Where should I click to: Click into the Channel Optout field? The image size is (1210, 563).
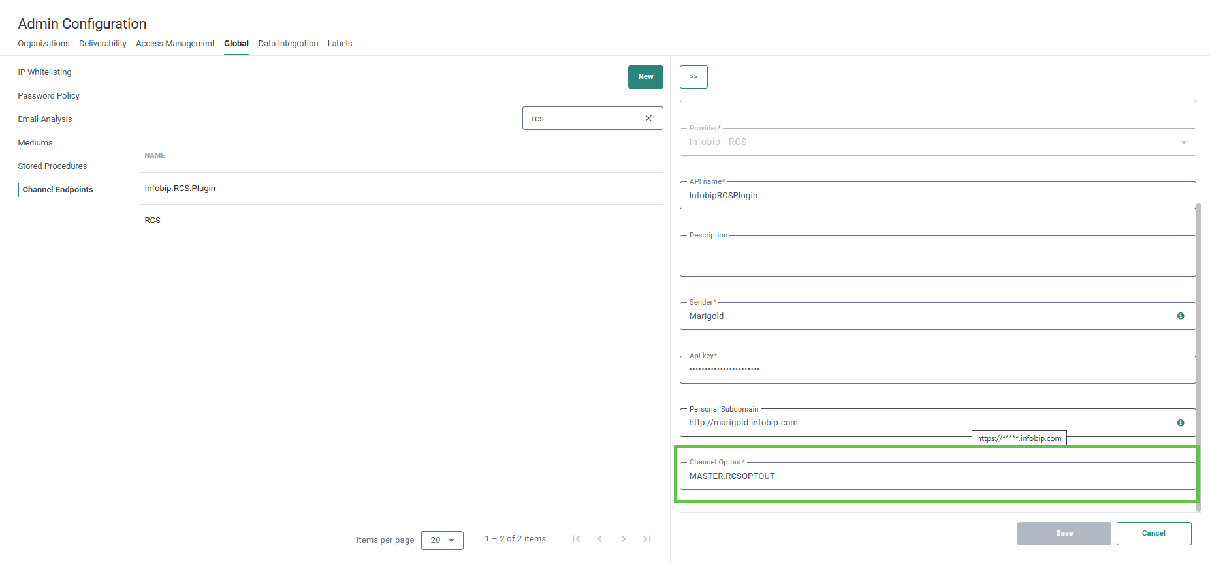pos(937,476)
